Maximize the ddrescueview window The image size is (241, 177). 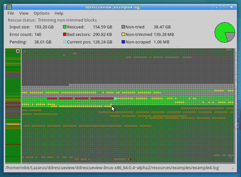(x=224, y=7)
